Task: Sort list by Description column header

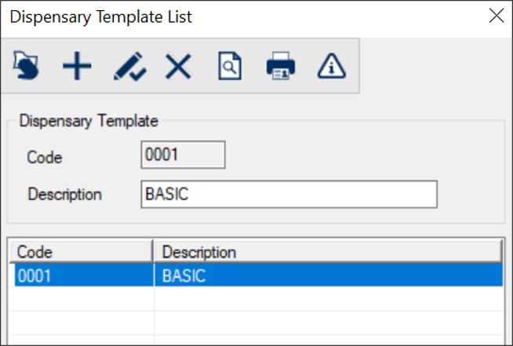Action: pyautogui.click(x=328, y=252)
